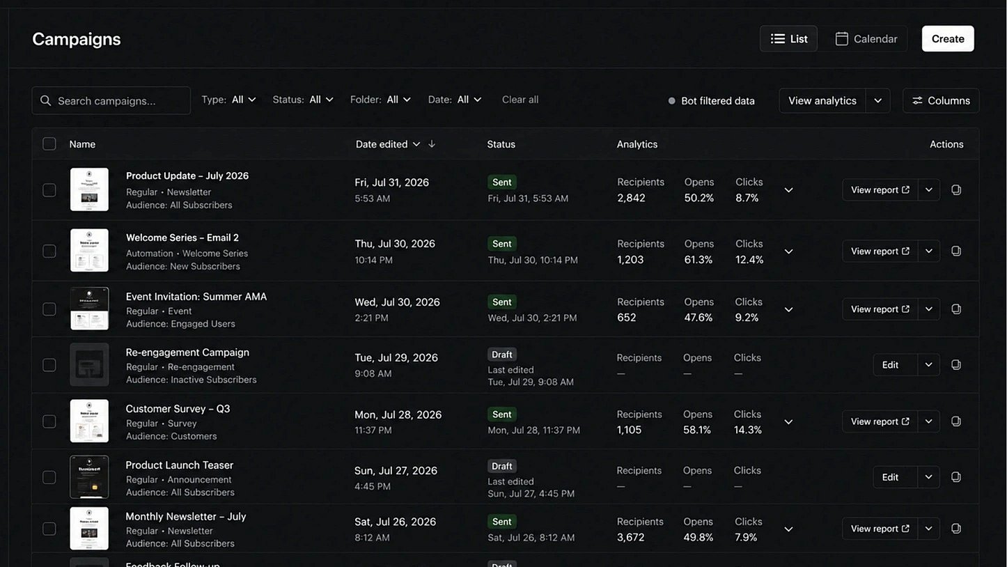Check the Customer Survey – Q3 row
Screen dimensions: 1007x567
49,421
